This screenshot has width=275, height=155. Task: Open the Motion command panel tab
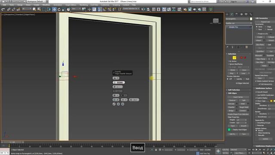pos(241,14)
